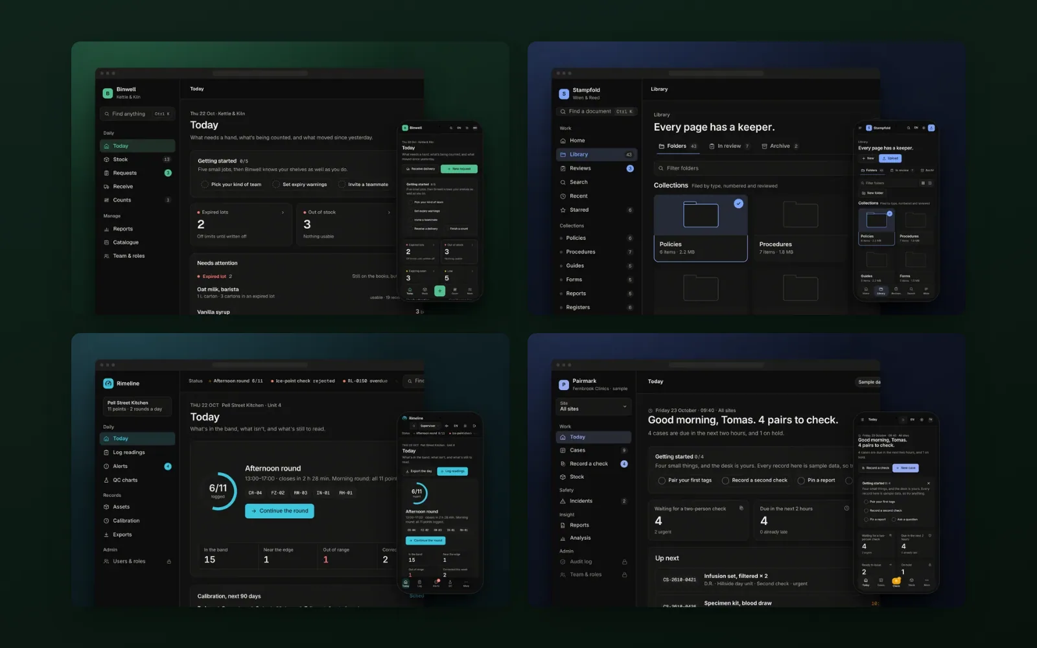This screenshot has height=648, width=1037.
Task: Tap 'New request' button in Binwell phone
Action: click(459, 169)
